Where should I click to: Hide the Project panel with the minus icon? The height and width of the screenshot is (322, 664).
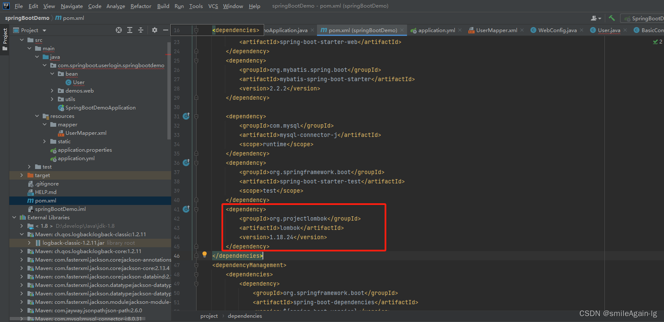(166, 30)
